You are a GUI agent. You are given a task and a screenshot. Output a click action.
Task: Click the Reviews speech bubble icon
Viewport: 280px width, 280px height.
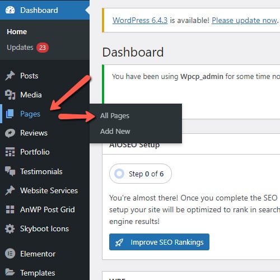point(10,133)
